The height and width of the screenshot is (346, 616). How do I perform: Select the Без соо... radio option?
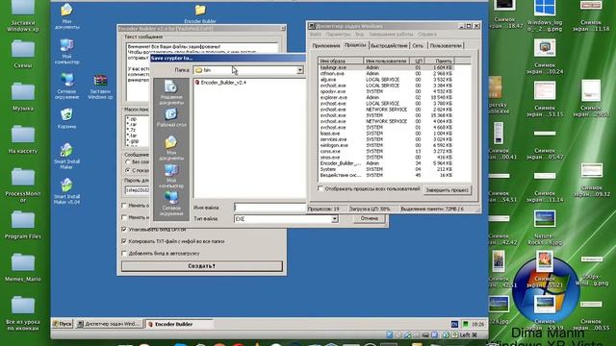[128, 161]
